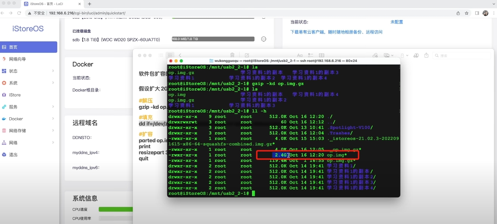Screen dimensions: 497x224
Task: Click the terminal command prompt cursor
Action: click(253, 193)
